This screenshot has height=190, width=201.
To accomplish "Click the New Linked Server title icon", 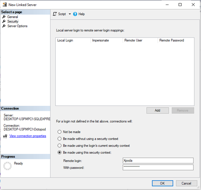I will (5, 5).
